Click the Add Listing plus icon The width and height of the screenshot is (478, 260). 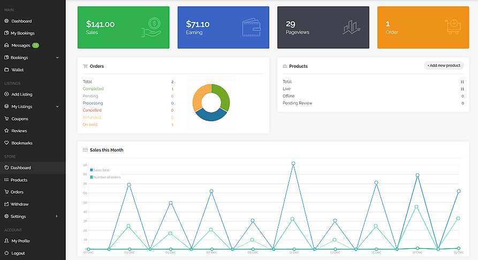coord(6,94)
